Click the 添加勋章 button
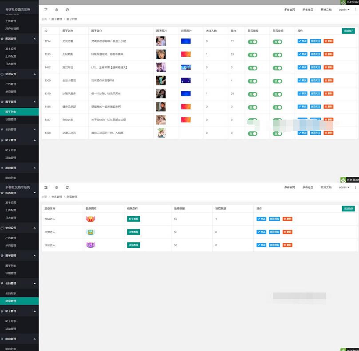Image resolution: width=359 pixels, height=351 pixels. pos(348,208)
